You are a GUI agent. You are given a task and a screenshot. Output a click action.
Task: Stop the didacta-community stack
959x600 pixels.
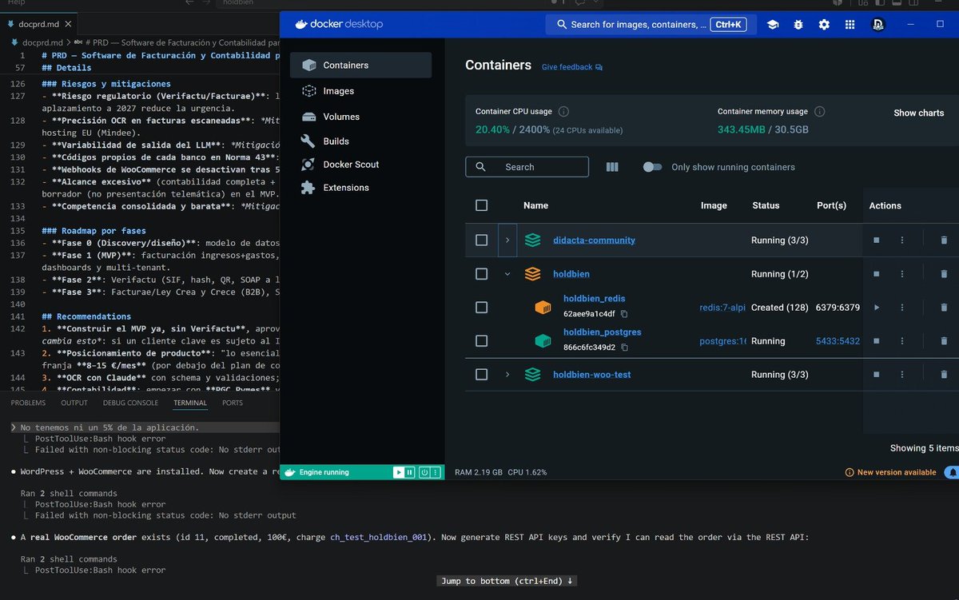pos(876,240)
